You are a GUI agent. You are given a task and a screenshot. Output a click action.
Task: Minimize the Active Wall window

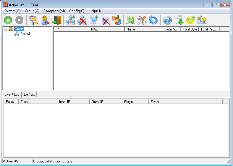[208, 5]
